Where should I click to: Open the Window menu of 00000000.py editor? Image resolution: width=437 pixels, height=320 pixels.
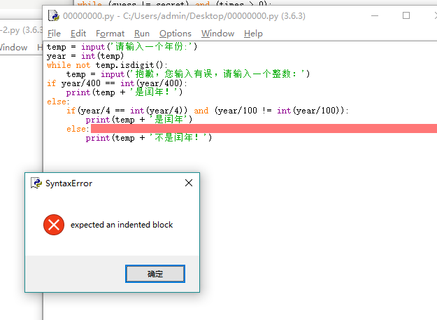click(217, 34)
